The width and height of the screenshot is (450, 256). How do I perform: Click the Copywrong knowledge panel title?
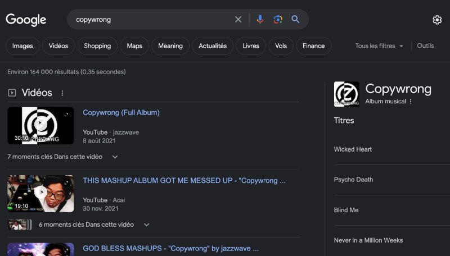(398, 89)
